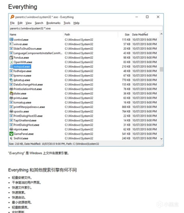
Task: Click the PrintDialogHost.exe file icon
Action: (x=11, y=125)
